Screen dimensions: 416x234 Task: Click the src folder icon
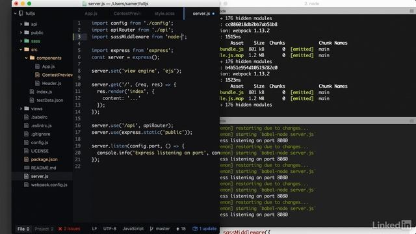tap(27, 49)
